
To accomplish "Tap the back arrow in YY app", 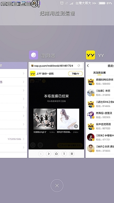I will click(x=88, y=66).
